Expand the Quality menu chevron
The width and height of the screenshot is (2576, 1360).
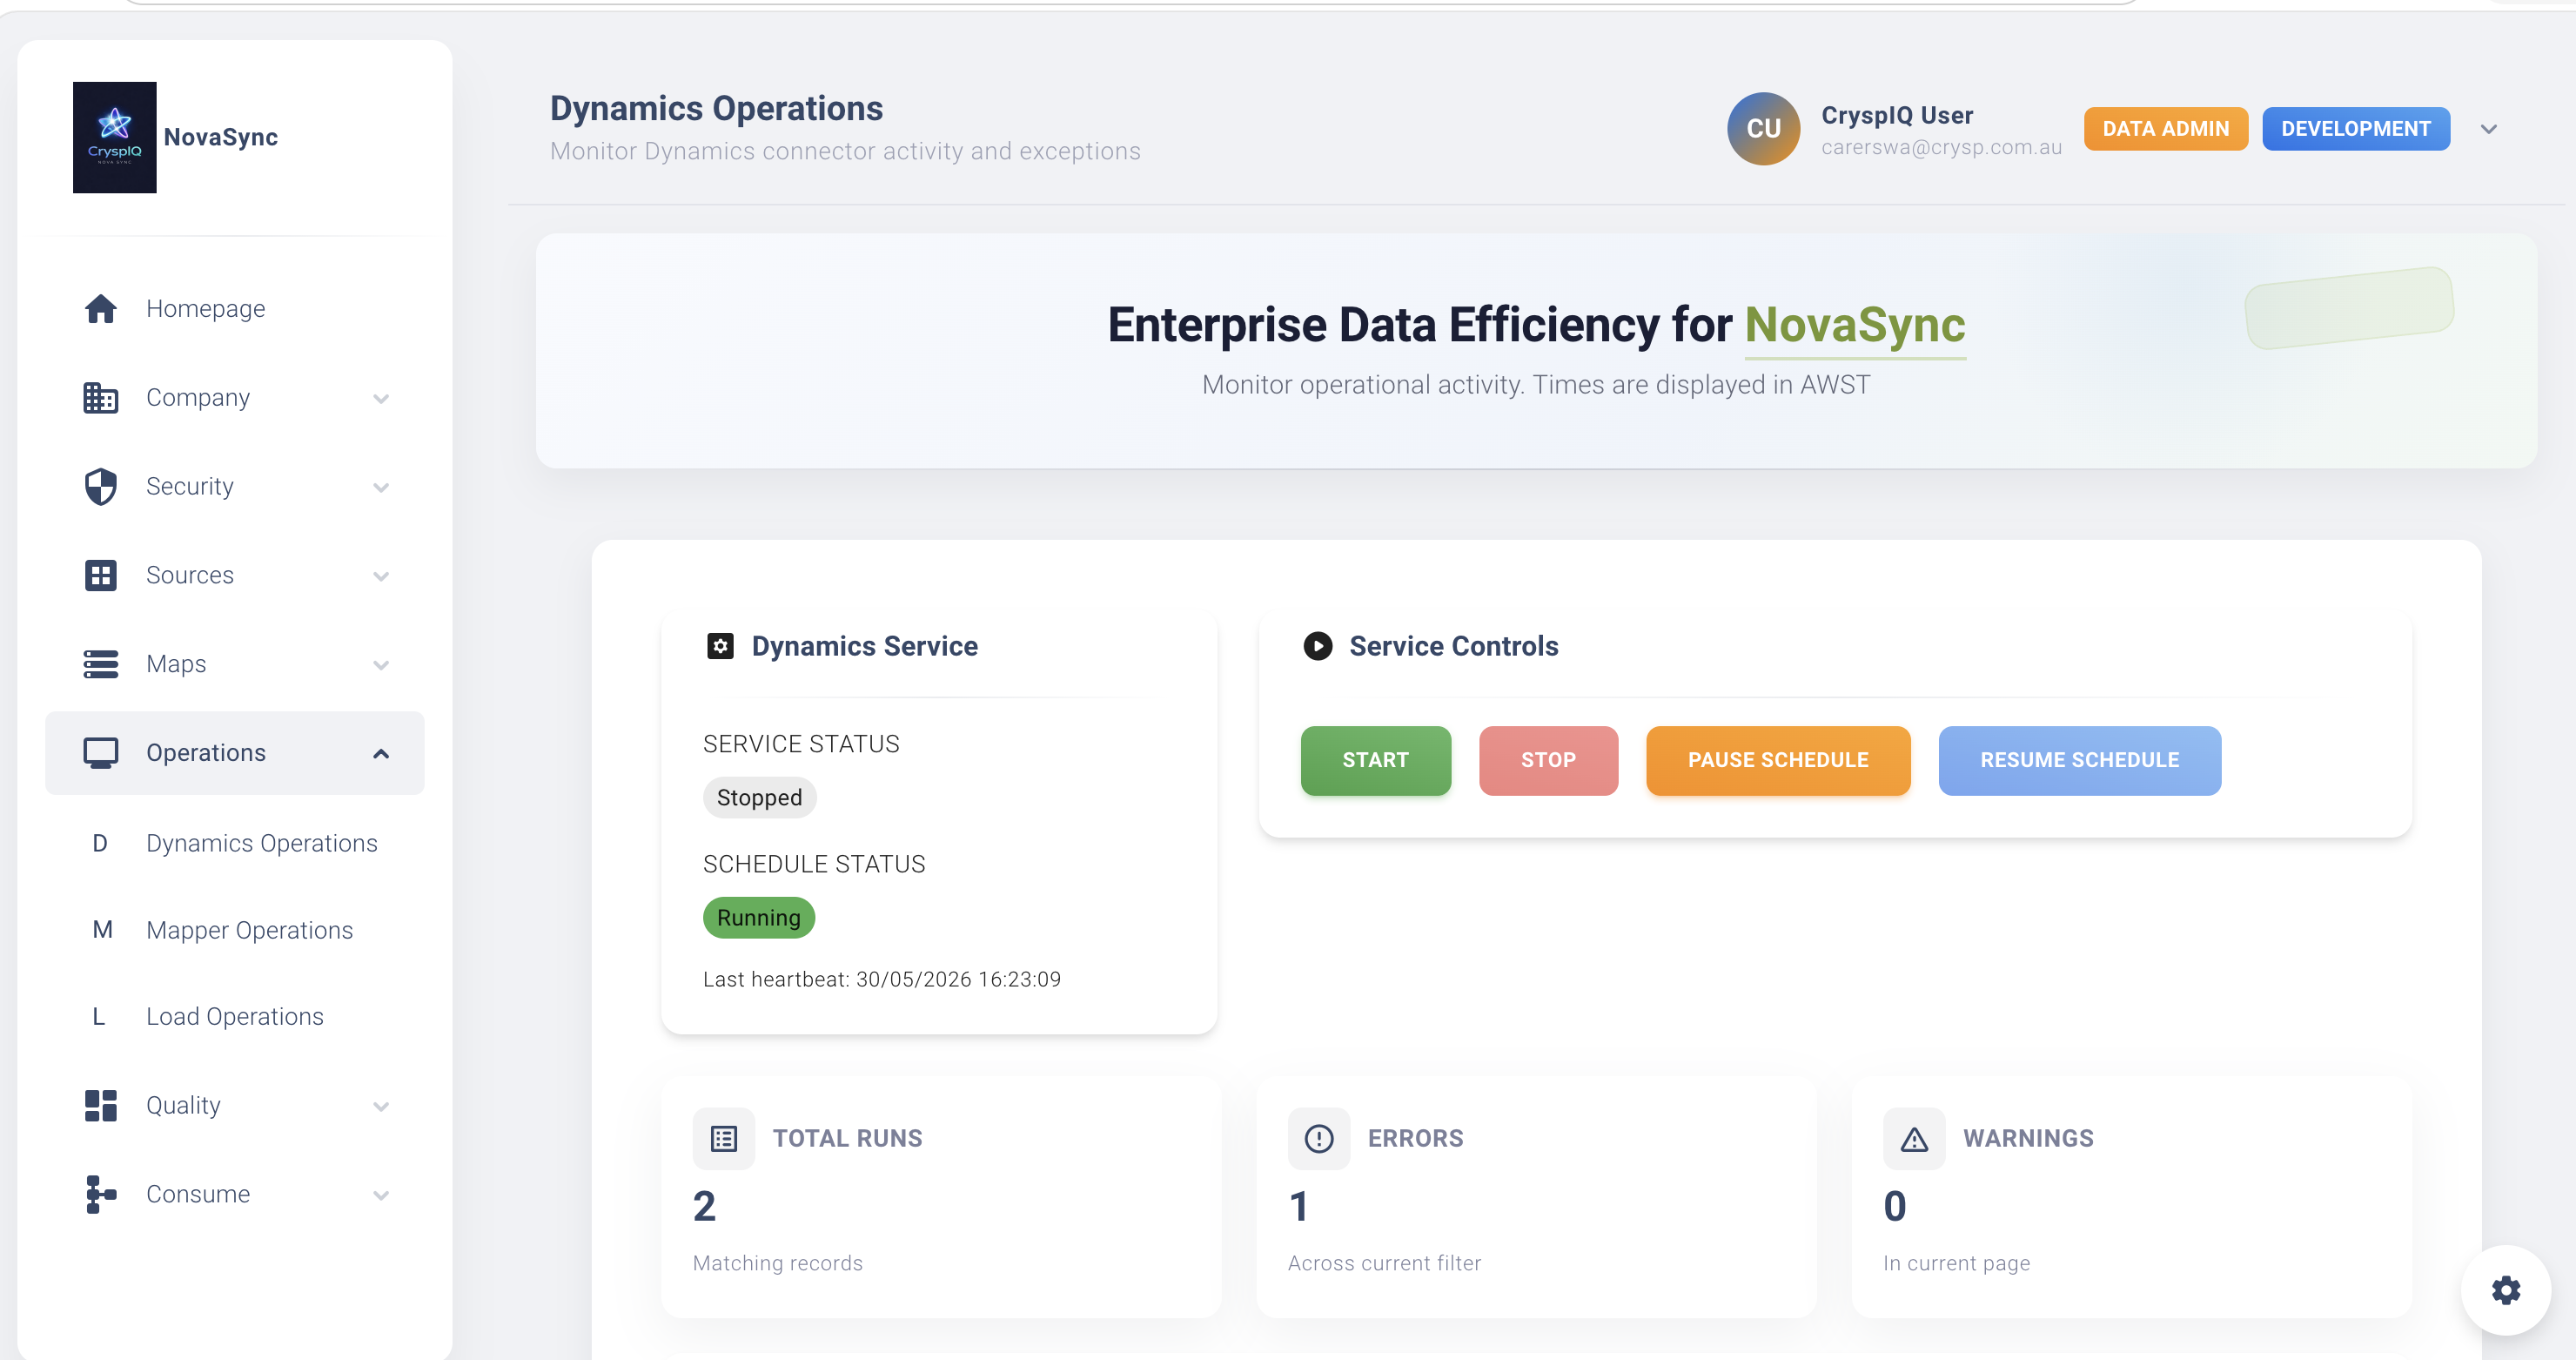[381, 1107]
